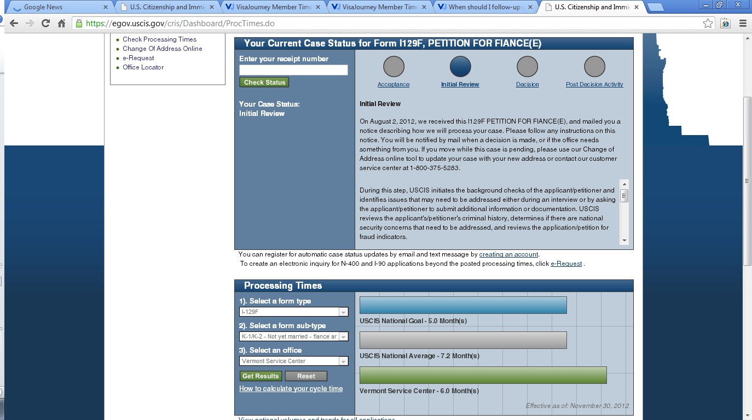Follow the e-Request link under case status
The height and width of the screenshot is (420, 752).
coord(566,264)
